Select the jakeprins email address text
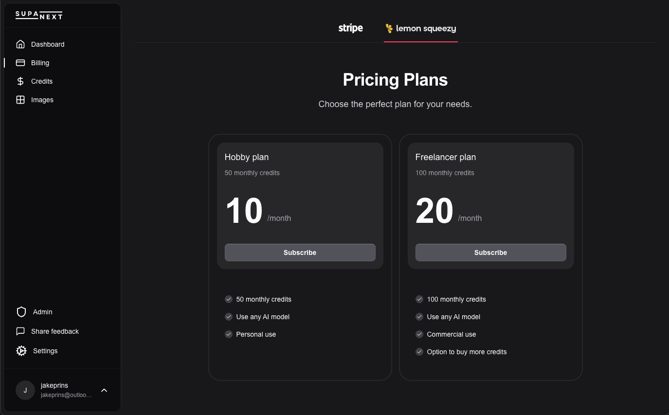The image size is (669, 415). pos(66,395)
